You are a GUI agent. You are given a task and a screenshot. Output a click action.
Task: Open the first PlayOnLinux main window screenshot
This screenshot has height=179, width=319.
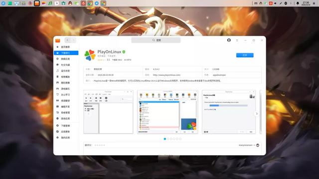[109, 112]
